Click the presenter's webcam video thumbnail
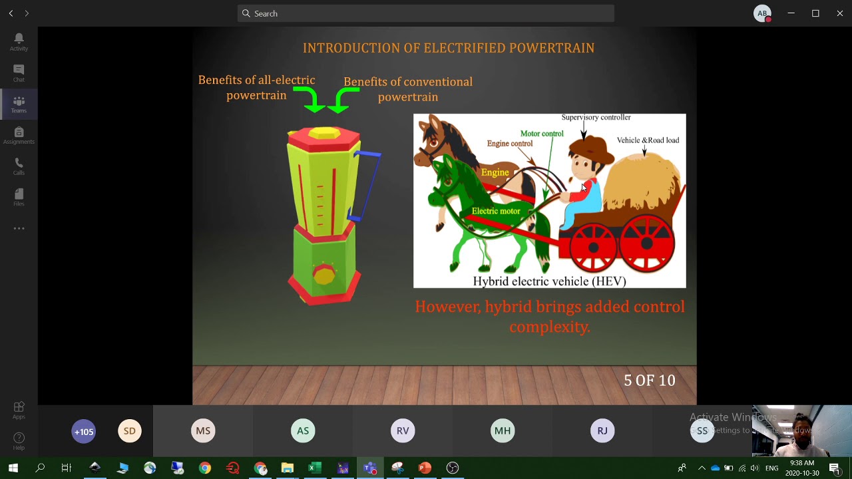Image resolution: width=852 pixels, height=479 pixels. 802,431
